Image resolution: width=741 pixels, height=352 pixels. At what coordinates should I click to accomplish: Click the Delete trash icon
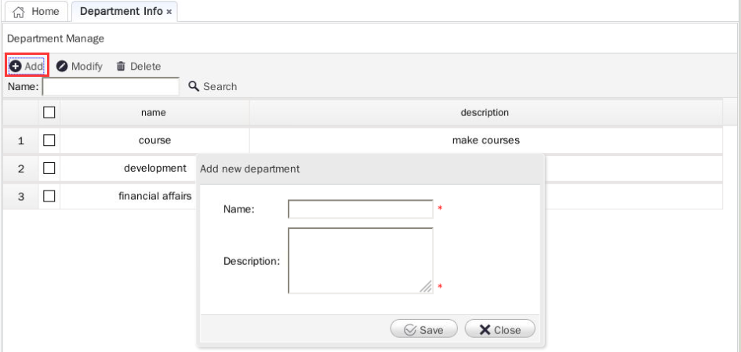click(x=121, y=67)
